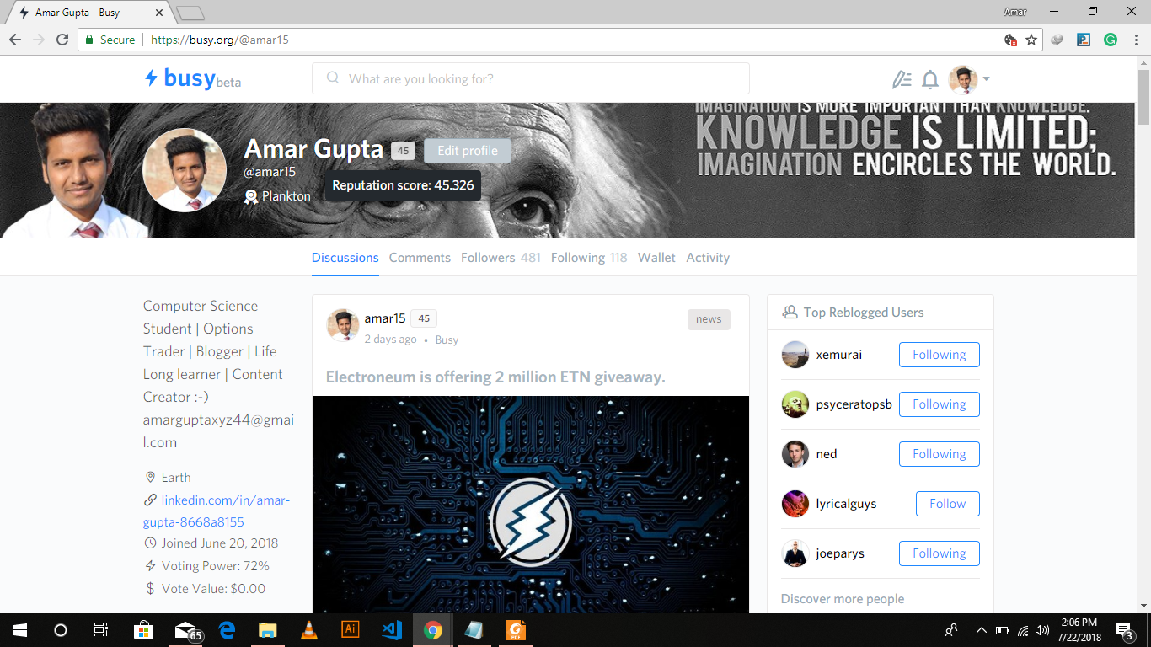Open the xemurai username link
This screenshot has height=647, width=1151.
coord(839,355)
